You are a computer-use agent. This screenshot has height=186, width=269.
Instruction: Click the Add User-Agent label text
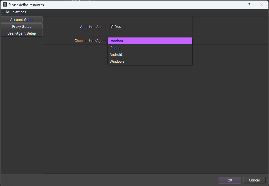(x=93, y=27)
